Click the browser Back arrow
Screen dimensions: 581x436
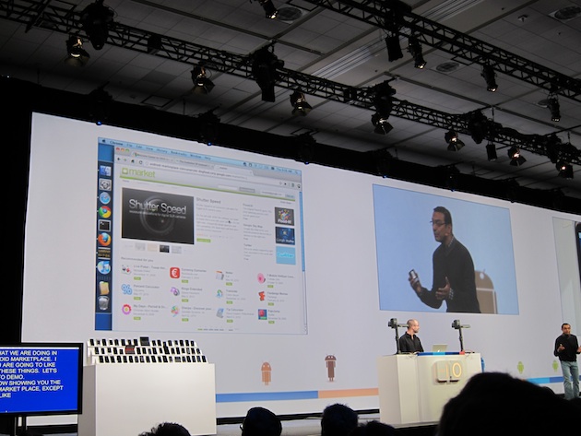pyautogui.click(x=119, y=159)
